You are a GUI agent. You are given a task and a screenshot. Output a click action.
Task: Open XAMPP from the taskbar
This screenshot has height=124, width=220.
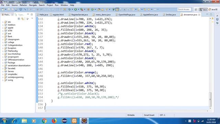[74, 121]
